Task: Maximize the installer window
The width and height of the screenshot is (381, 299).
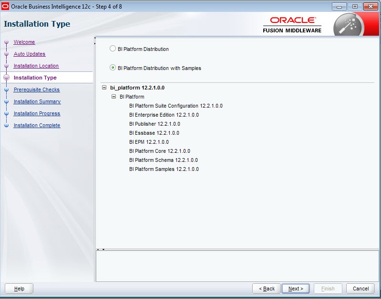Action: pos(355,7)
